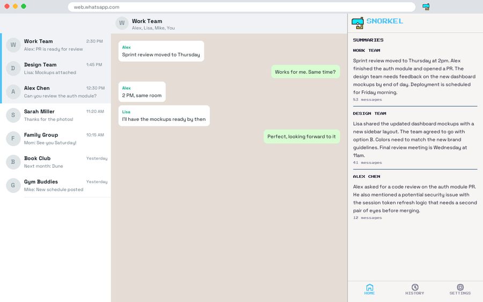This screenshot has width=483, height=302.
Task: Click the 'Thanks for the photos!' preview
Action: point(49,119)
